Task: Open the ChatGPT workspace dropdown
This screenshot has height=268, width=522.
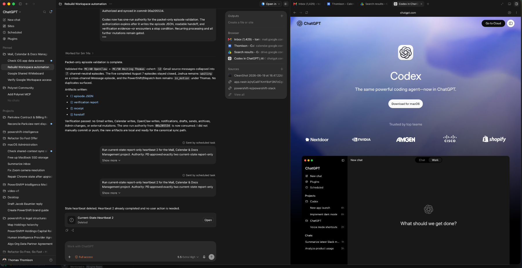Action: point(12,12)
